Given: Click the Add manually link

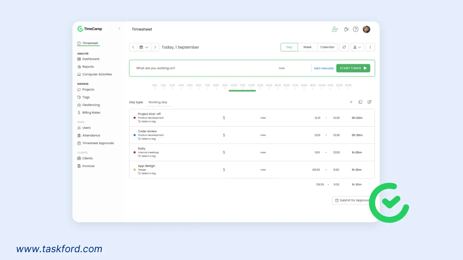Looking at the screenshot, I should (x=324, y=68).
